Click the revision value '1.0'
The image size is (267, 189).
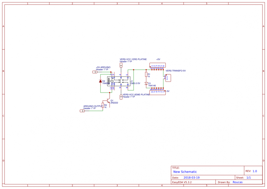[x=255, y=171]
